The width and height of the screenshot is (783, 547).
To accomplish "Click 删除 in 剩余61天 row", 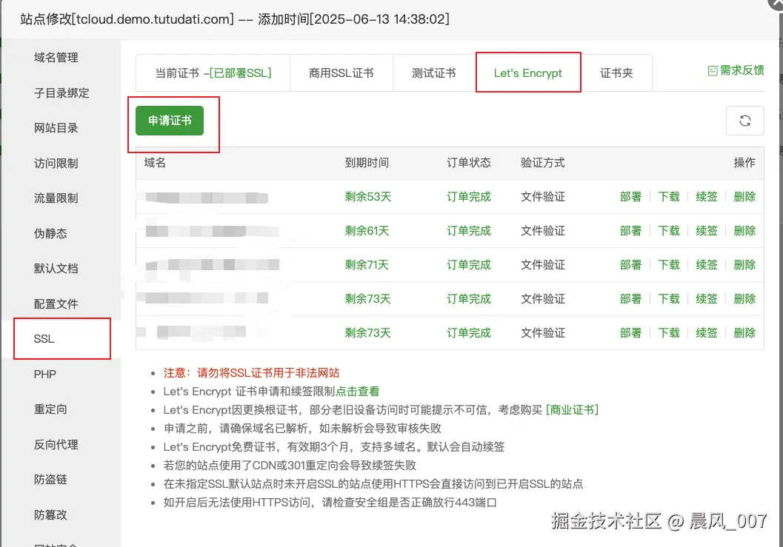I will point(744,231).
